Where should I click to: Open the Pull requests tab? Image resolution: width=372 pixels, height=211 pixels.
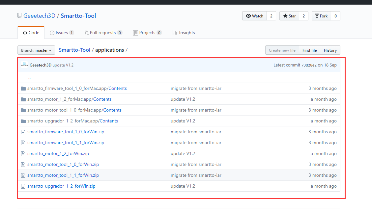point(103,33)
